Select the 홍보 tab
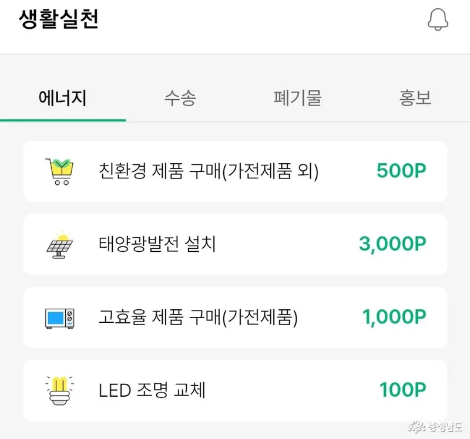470x439 pixels. [415, 98]
